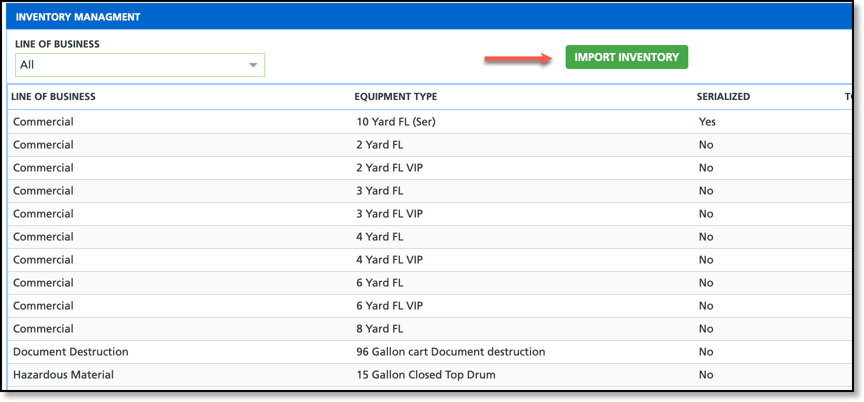Image resolution: width=864 pixels, height=402 pixels.
Task: Select the 10 Yard FL (Ser) row
Action: (x=430, y=121)
